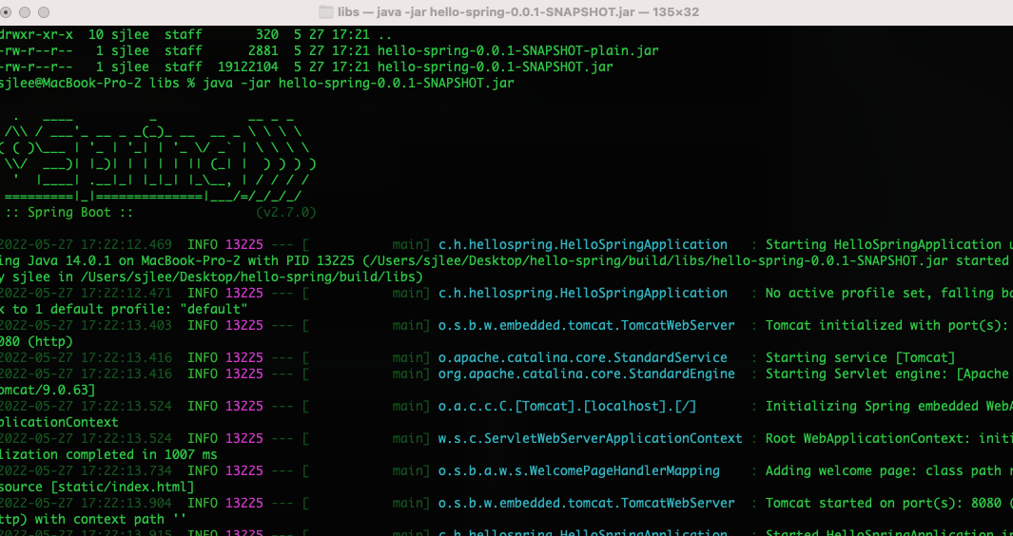
Task: Click the libs folder proxy icon in title bar
Action: point(326,12)
